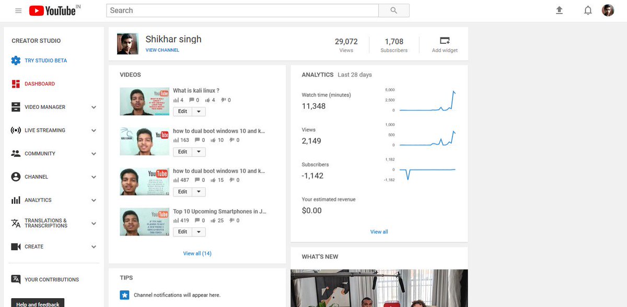Click View all under Analytics
627x307 pixels.
click(x=379, y=232)
